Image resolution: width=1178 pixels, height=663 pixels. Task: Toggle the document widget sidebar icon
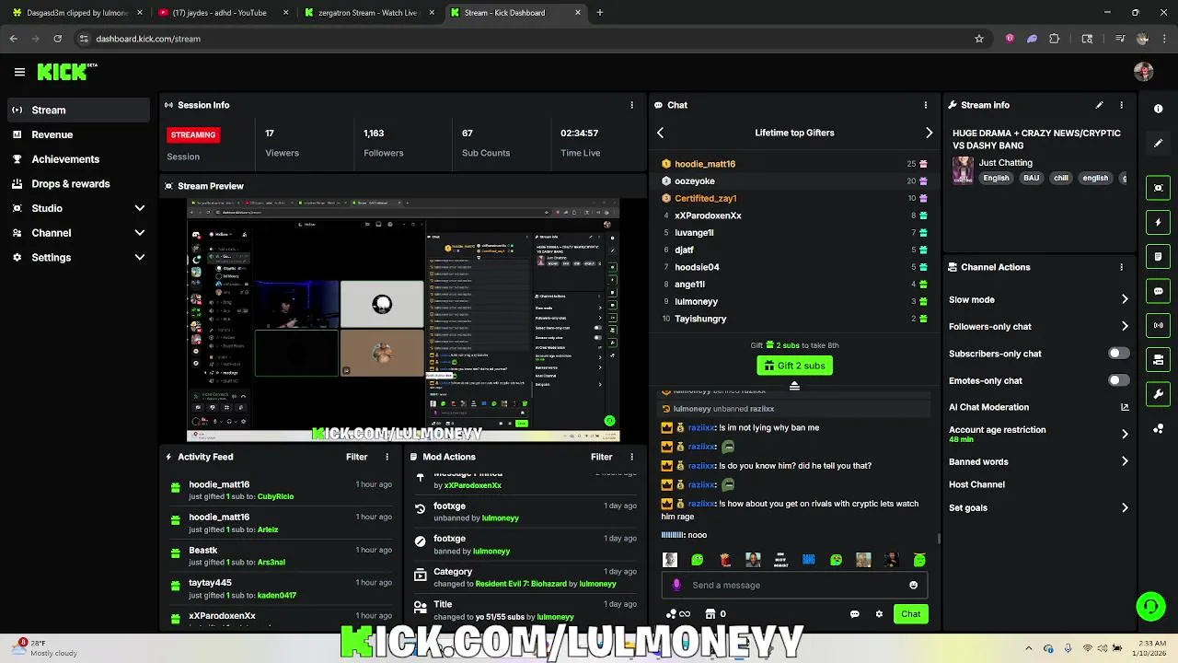(1159, 257)
